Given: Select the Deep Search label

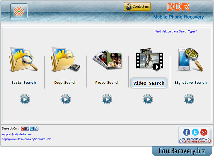Looking at the screenshot, I should [65, 82].
